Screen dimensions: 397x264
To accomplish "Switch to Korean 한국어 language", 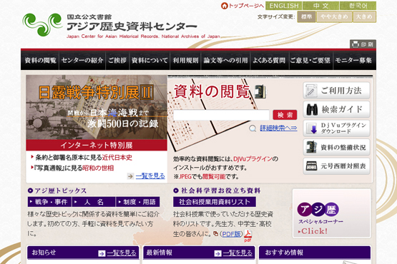I will tap(358, 6).
